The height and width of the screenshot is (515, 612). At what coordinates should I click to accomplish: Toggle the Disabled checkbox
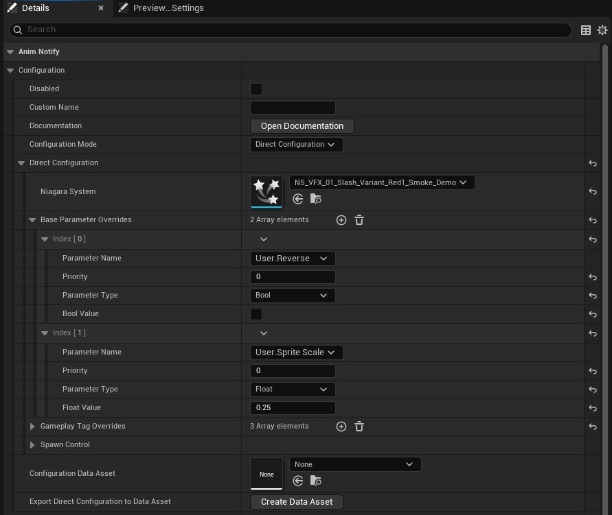click(256, 89)
